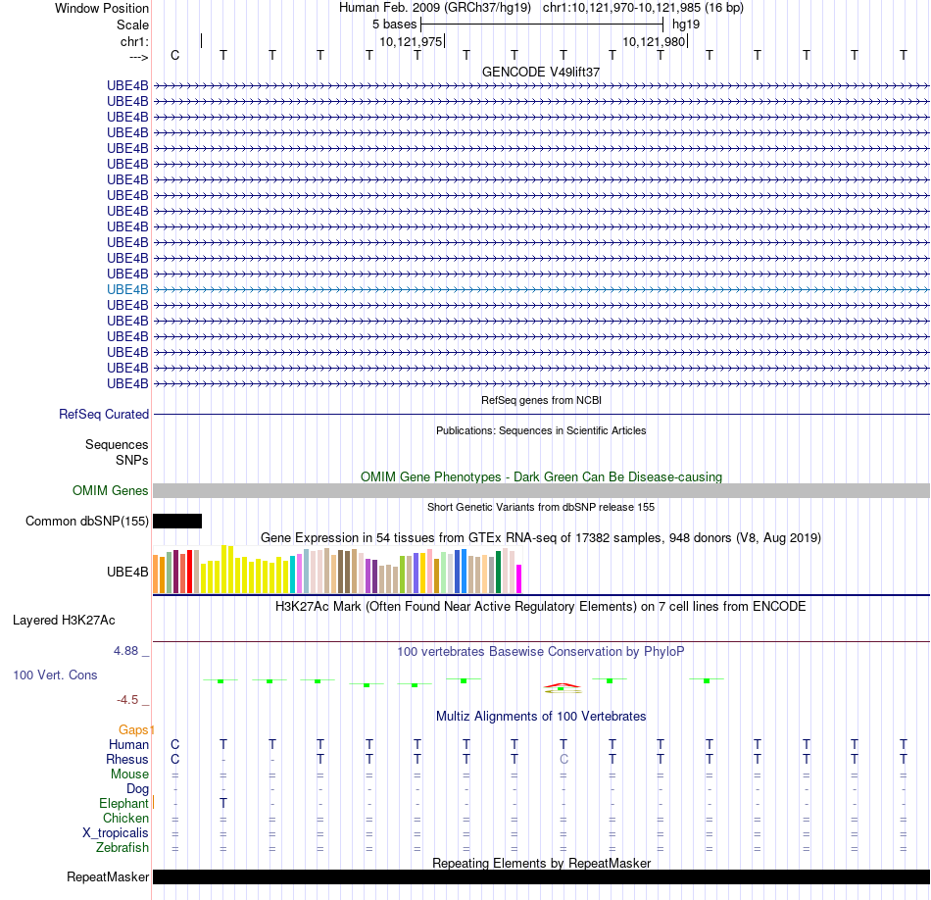Click the -4.5 PhyloP lower scale value
The width and height of the screenshot is (931, 900).
(127, 700)
